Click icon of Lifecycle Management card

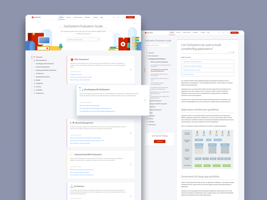click(x=72, y=123)
